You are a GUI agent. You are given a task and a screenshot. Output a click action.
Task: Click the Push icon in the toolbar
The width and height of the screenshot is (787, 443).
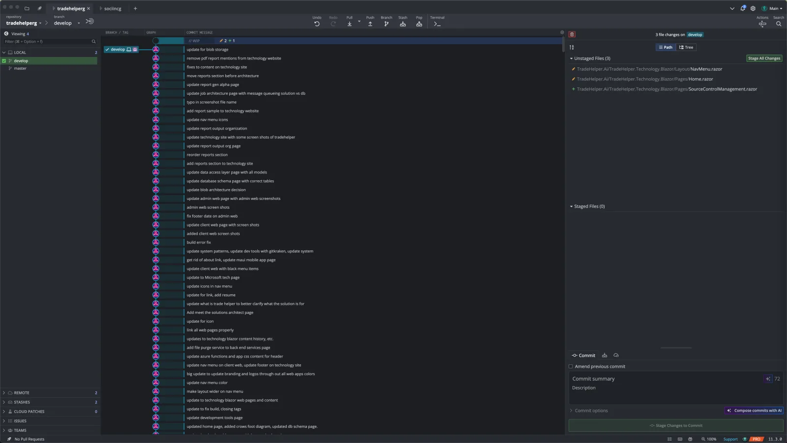coord(370,24)
